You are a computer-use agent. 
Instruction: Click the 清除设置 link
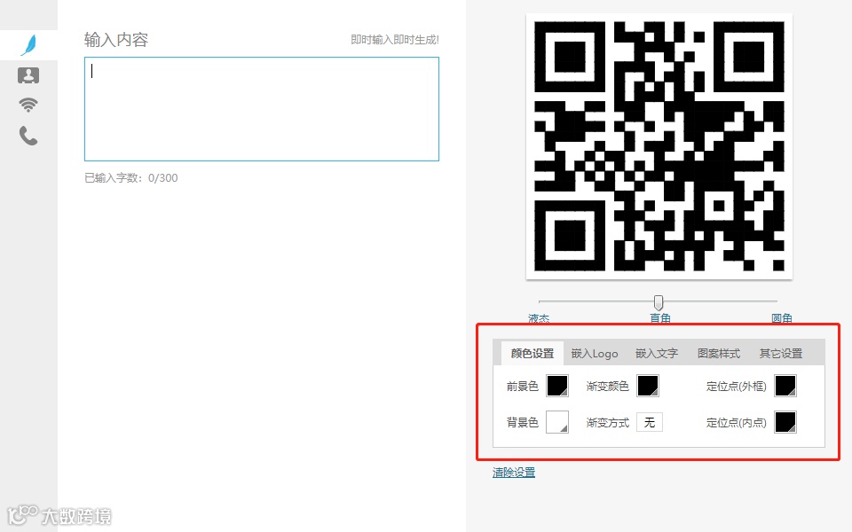pos(514,473)
